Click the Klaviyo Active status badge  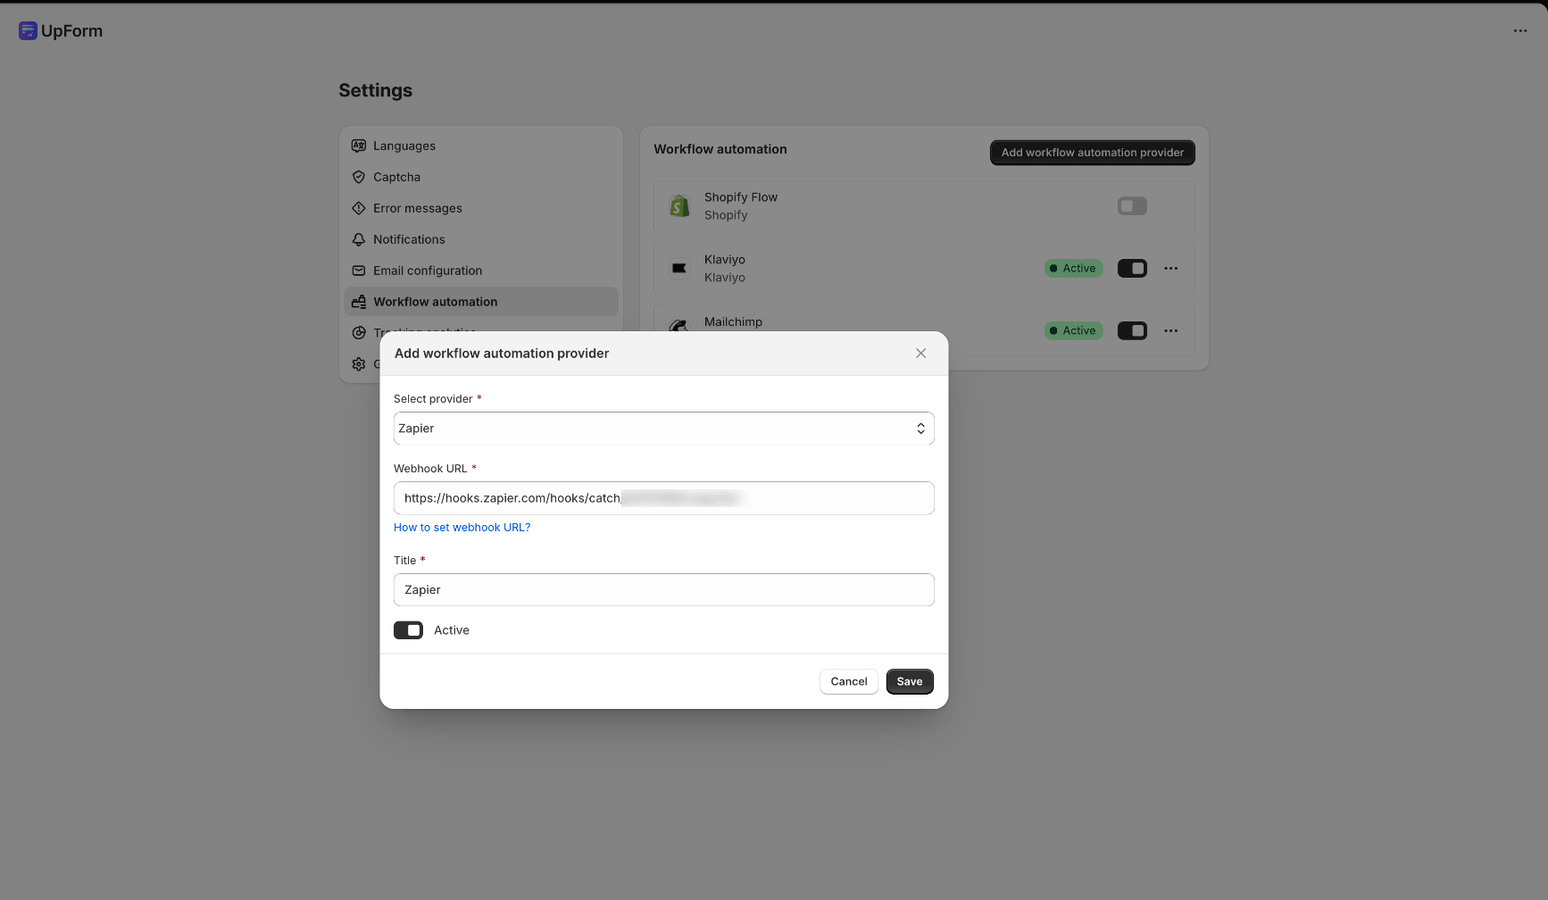pyautogui.click(x=1074, y=269)
